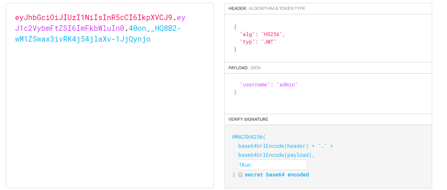Click the closing brace in the payload editor
The width and height of the screenshot is (447, 190).
235,92
